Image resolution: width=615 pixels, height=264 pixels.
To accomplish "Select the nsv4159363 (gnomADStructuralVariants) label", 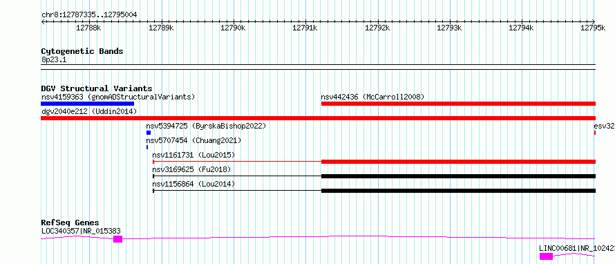I will pos(118,97).
